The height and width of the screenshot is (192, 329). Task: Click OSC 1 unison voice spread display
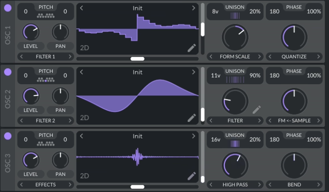click(235, 16)
